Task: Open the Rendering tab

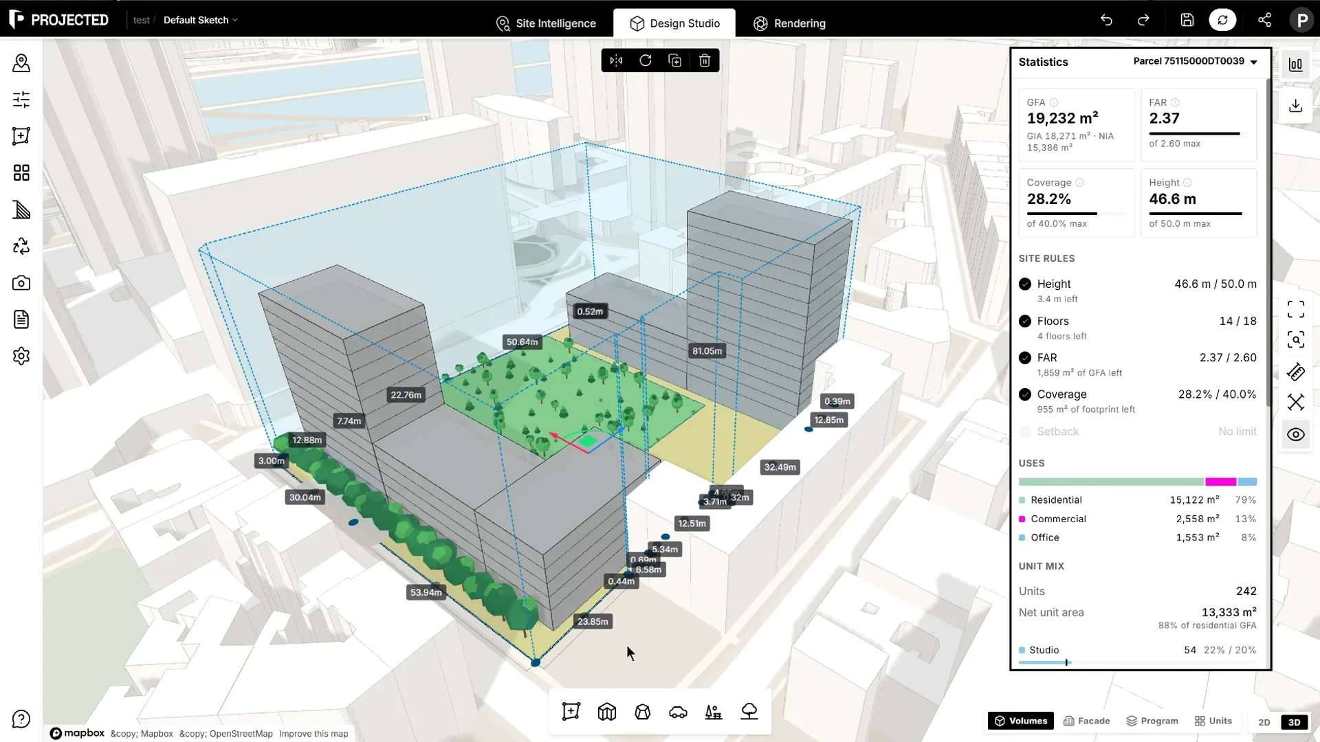Action: [x=790, y=23]
